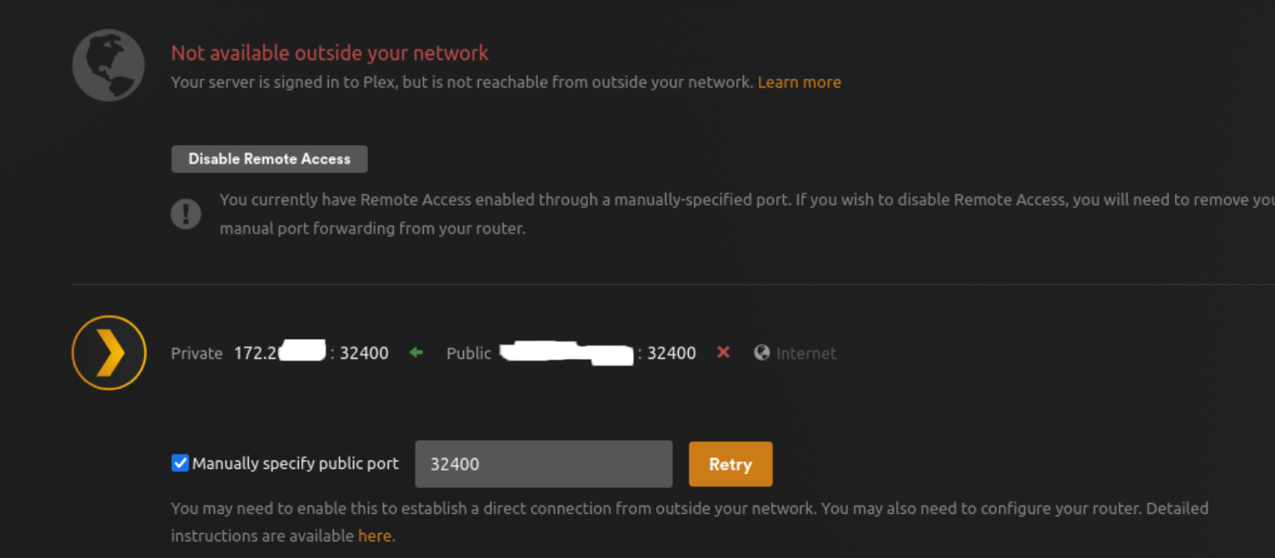Click the gray globe network status icon
Screen dimensions: 1275x558
(108, 65)
